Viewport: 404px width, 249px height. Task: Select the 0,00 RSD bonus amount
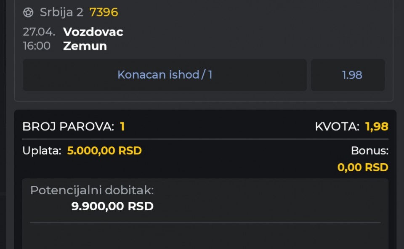(363, 167)
